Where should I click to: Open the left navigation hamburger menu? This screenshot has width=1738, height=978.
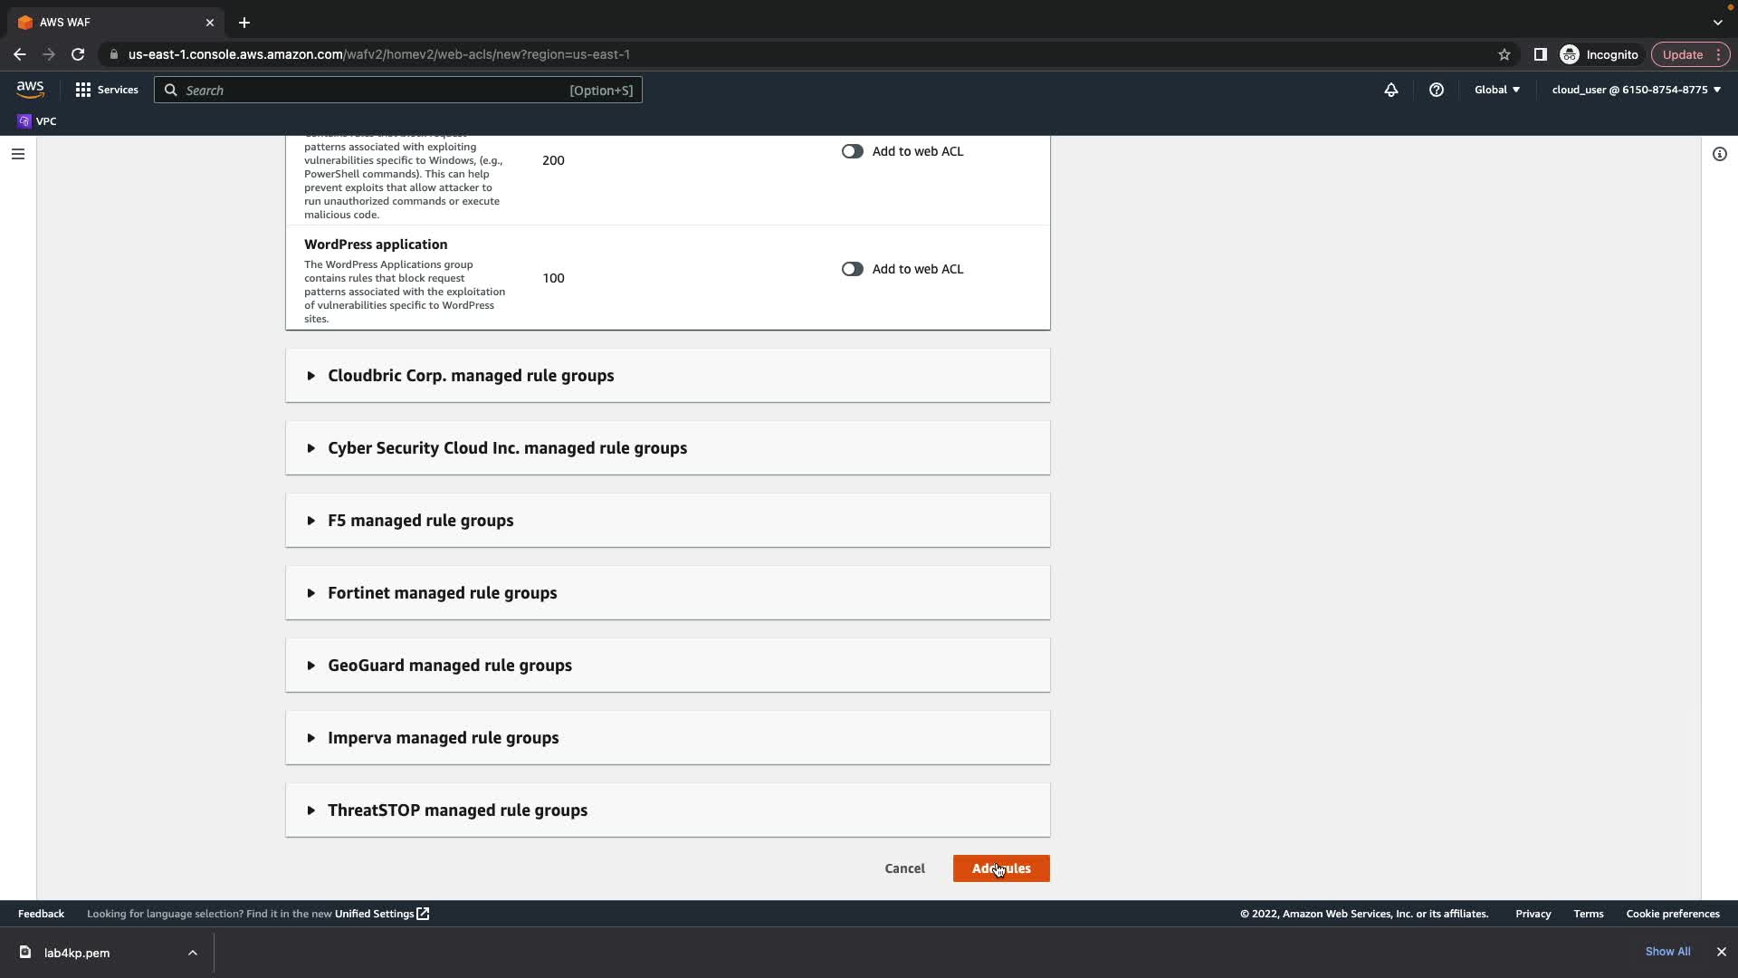(x=18, y=154)
